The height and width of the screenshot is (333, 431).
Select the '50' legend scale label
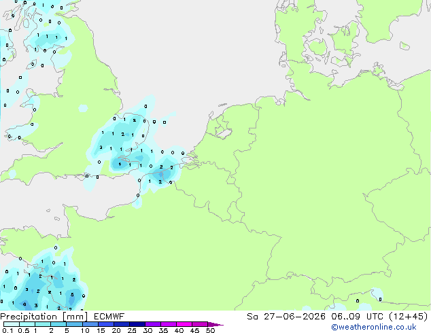210,330
